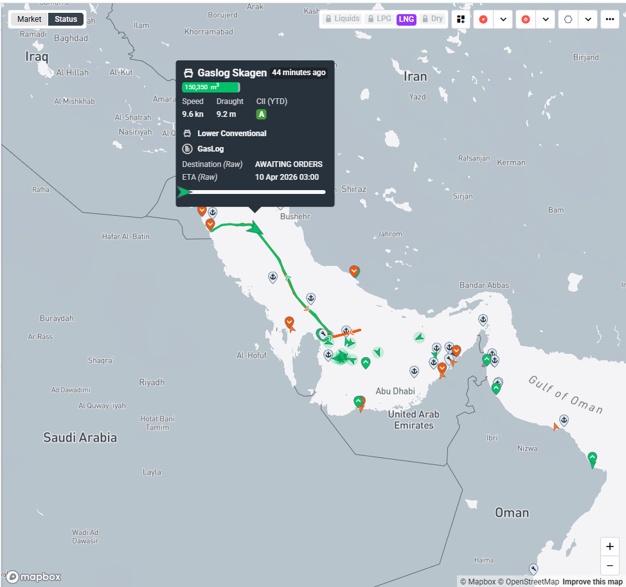The height and width of the screenshot is (587, 626).
Task: Click the green arrow at progress bar start
Action: tap(184, 192)
